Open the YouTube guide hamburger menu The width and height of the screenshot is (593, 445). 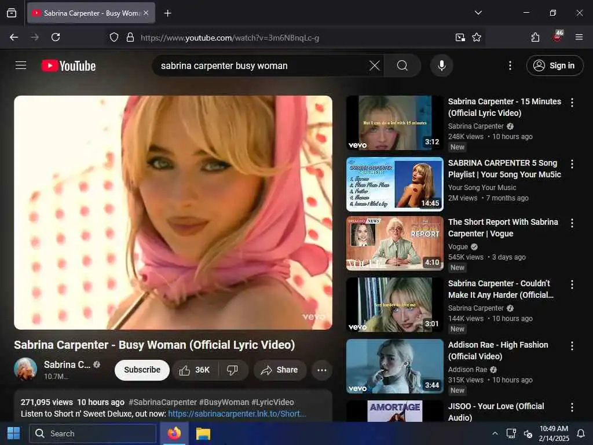pos(21,65)
